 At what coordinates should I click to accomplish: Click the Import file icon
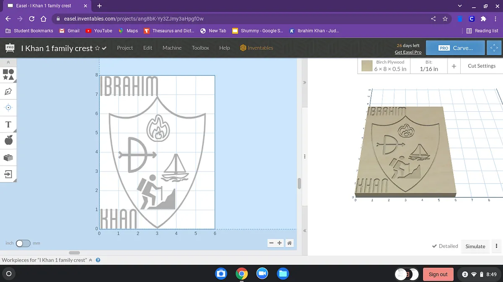(8, 174)
